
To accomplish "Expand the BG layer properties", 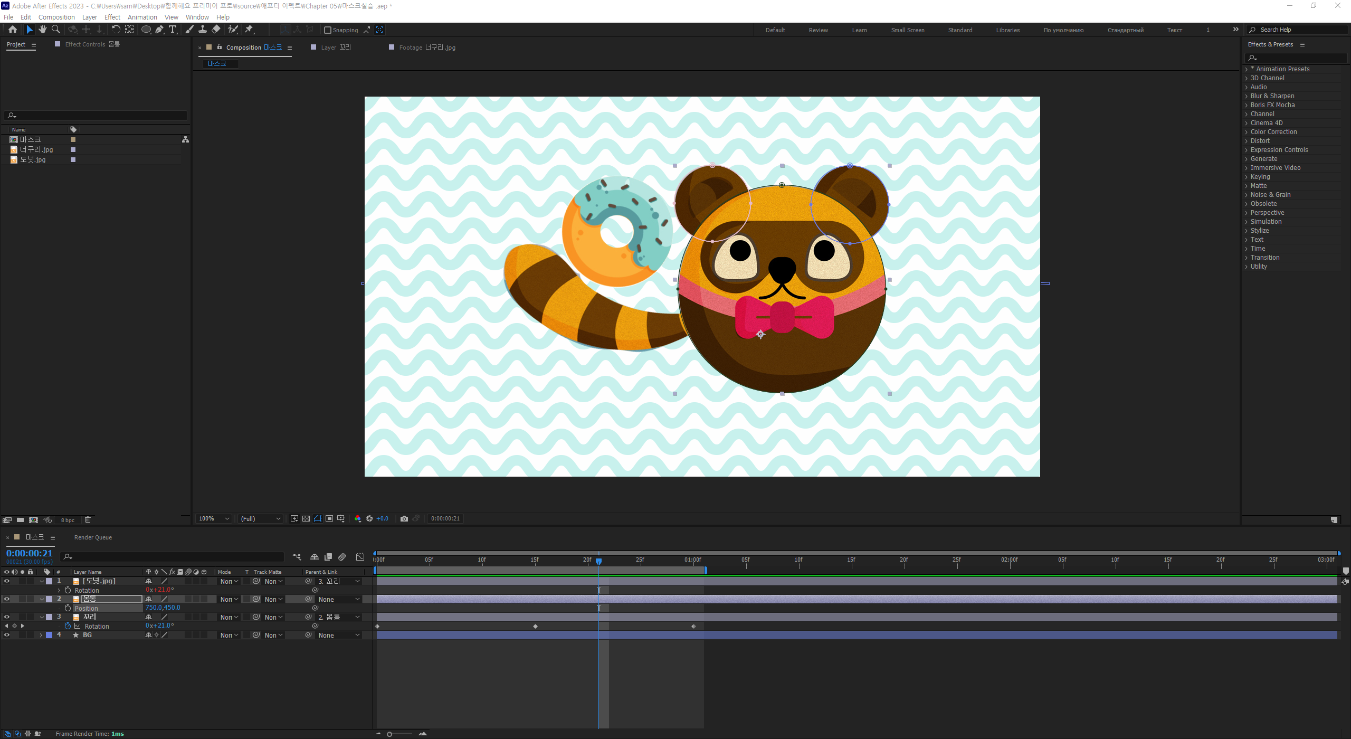I will pos(41,635).
